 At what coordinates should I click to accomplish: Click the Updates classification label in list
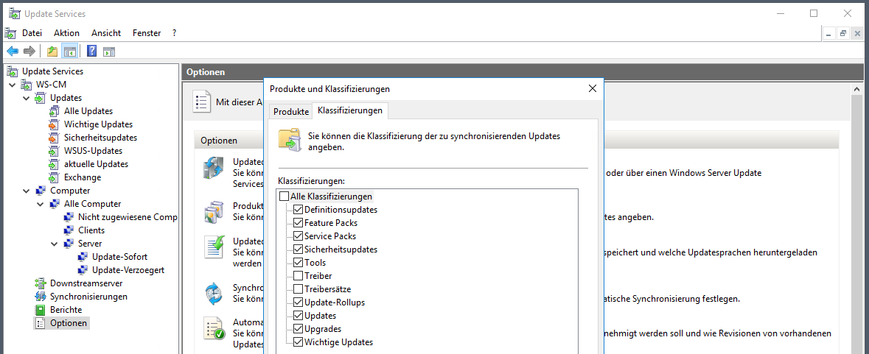321,316
